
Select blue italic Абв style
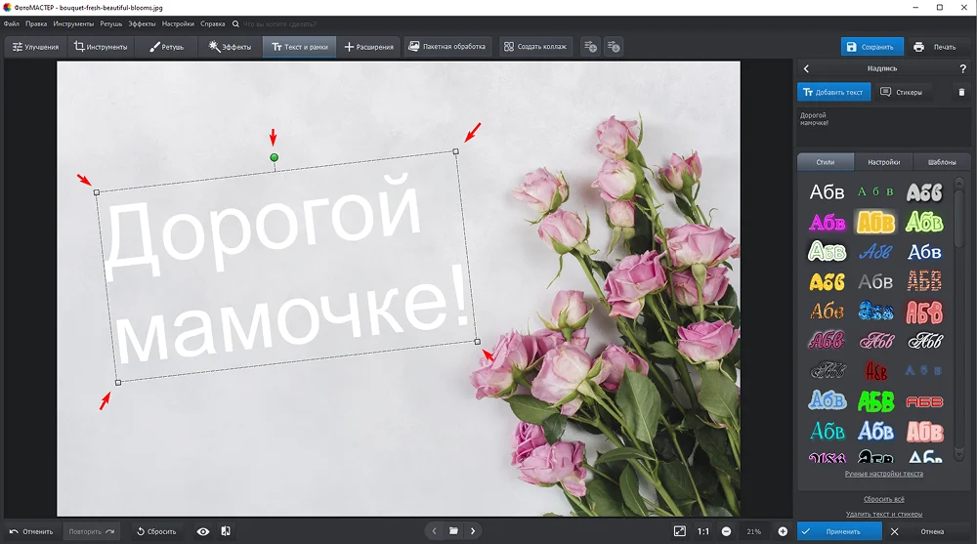point(875,252)
